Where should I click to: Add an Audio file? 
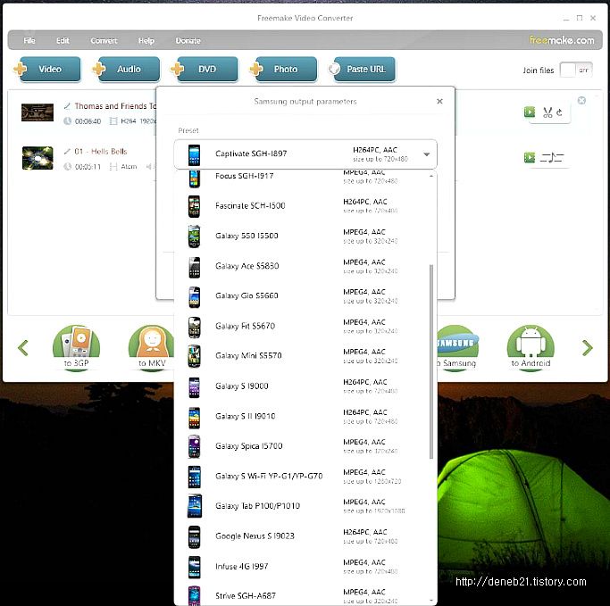126,70
